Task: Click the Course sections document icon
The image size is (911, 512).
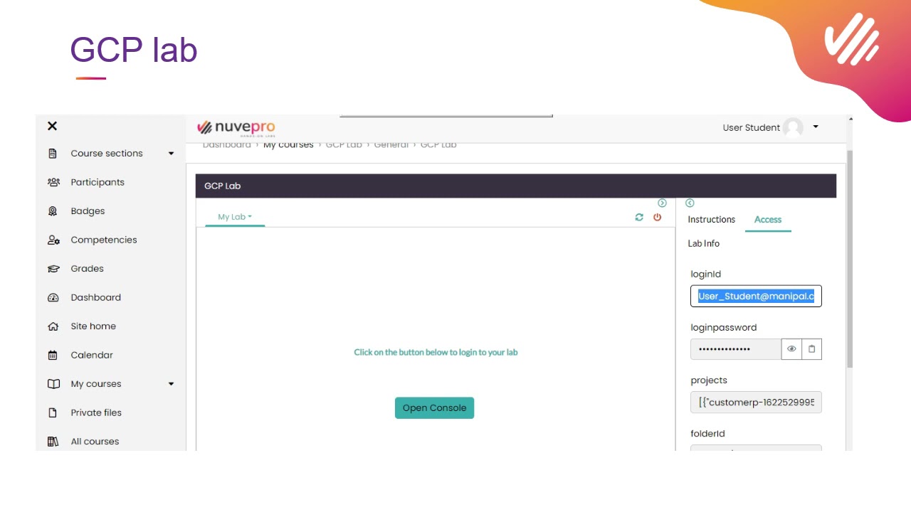Action: pos(53,154)
